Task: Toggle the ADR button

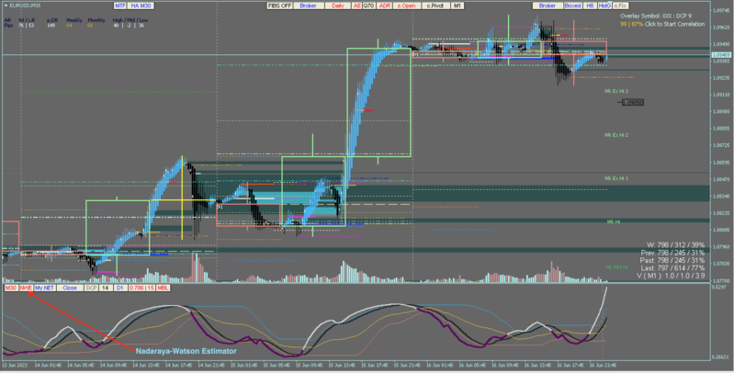Action: (384, 6)
